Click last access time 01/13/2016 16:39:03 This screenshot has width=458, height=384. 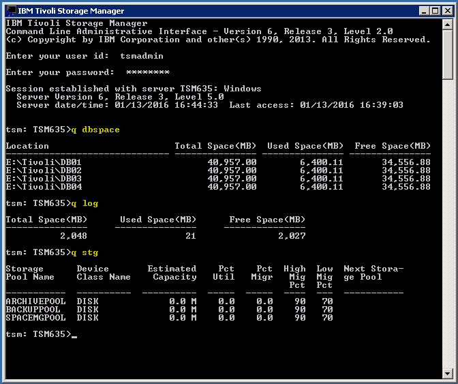tap(352, 105)
